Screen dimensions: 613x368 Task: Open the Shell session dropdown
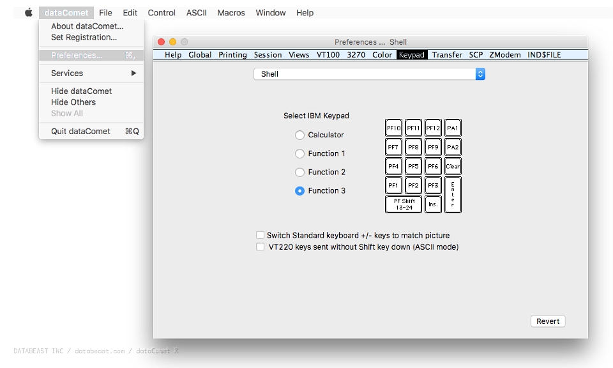tap(370, 74)
